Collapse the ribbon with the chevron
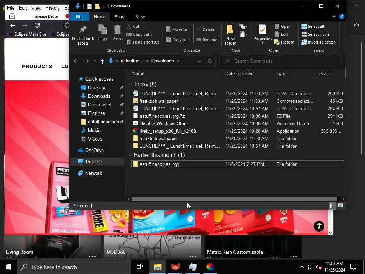Screen dimensions: 365x274 [x=334, y=16]
